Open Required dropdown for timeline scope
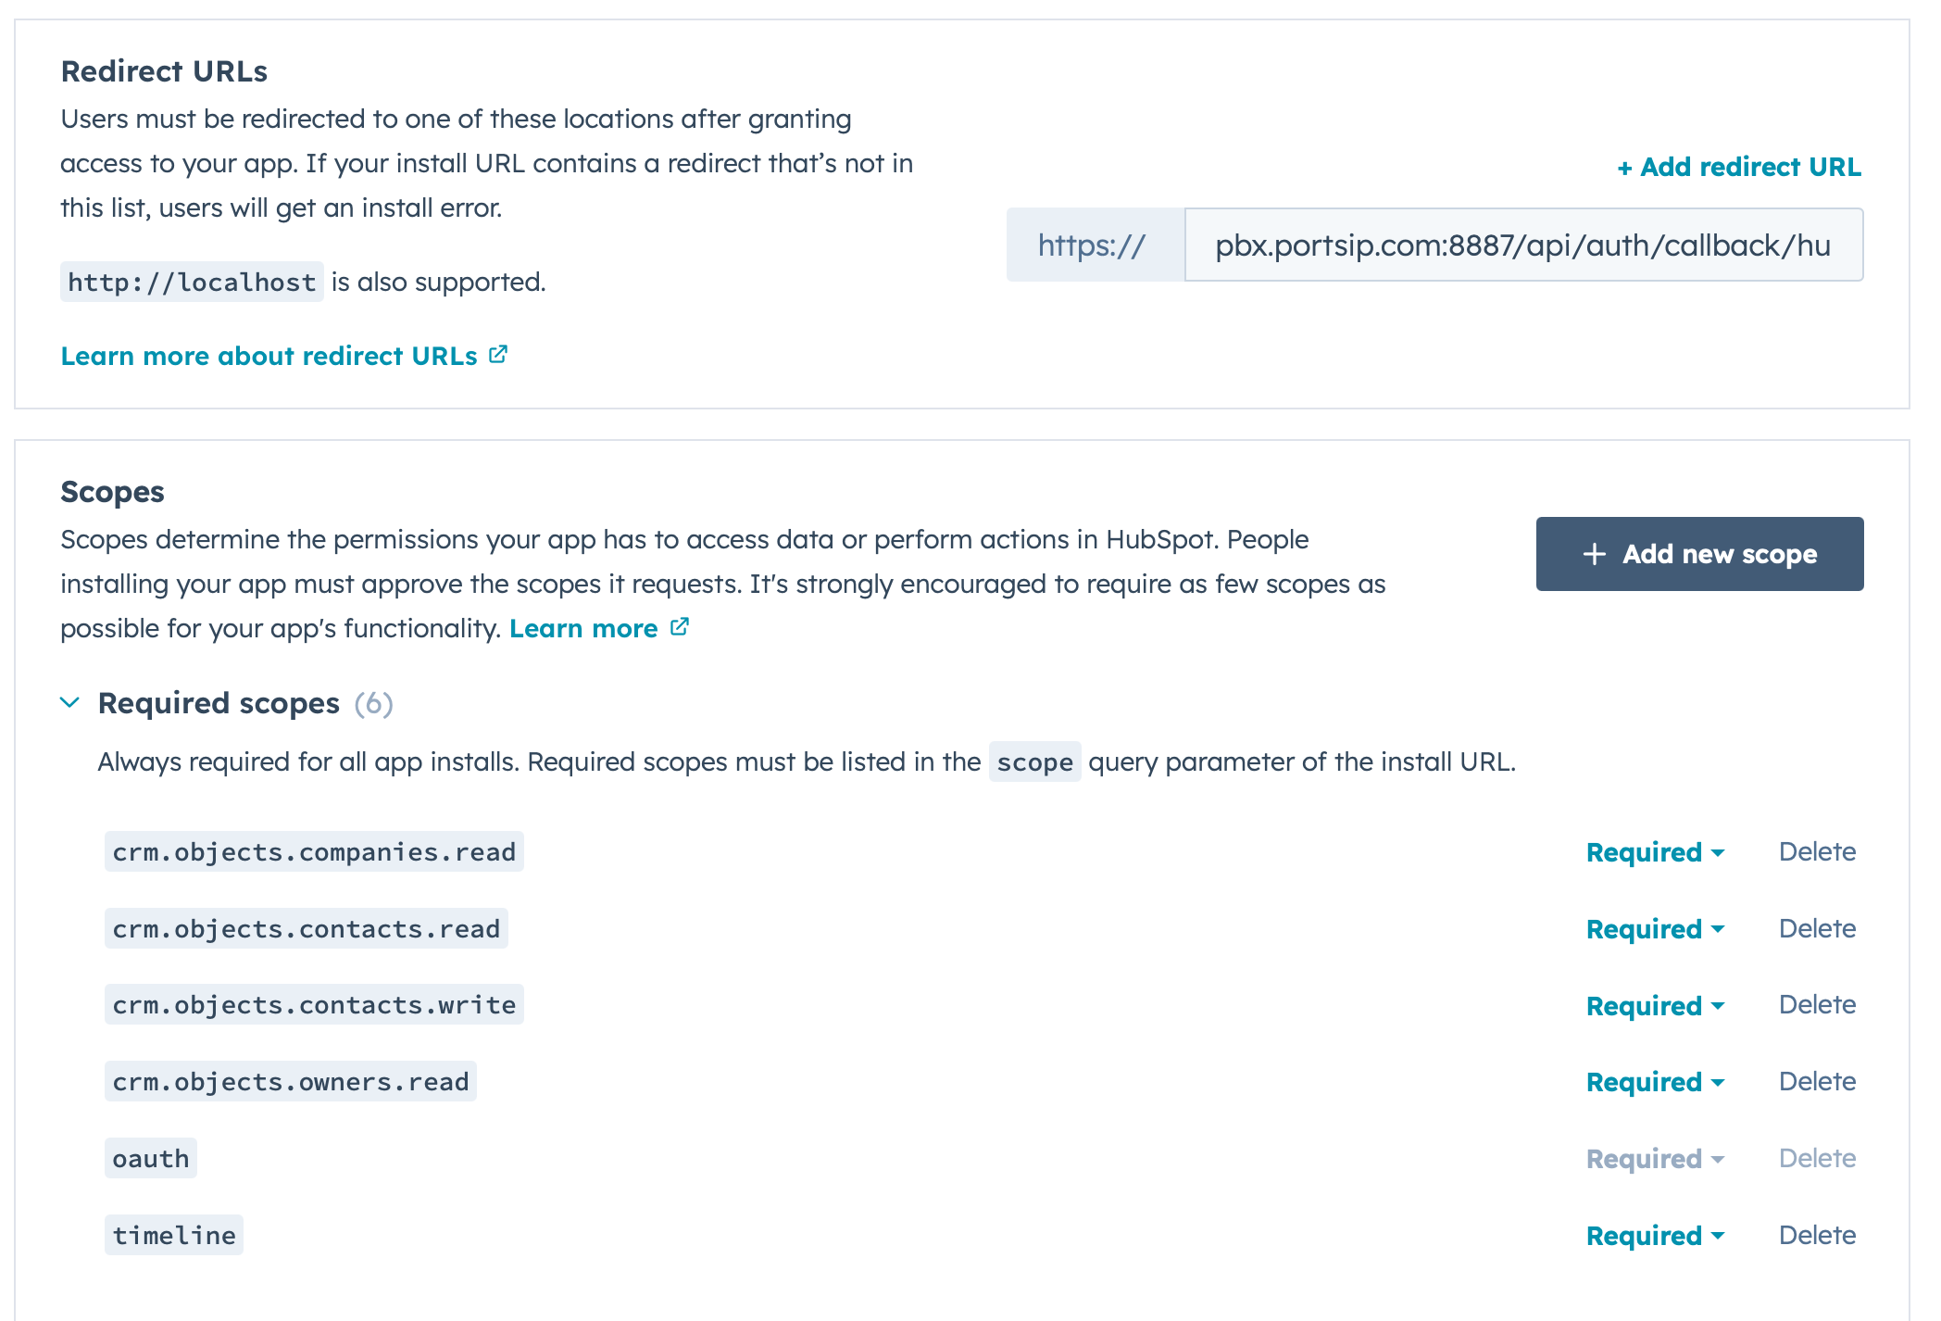 click(1655, 1236)
